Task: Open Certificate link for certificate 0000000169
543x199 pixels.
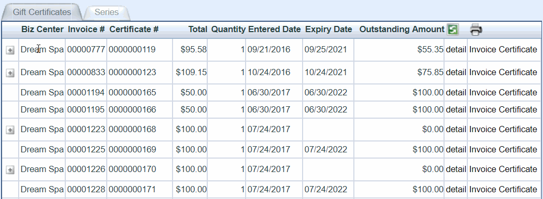Action: coord(518,149)
